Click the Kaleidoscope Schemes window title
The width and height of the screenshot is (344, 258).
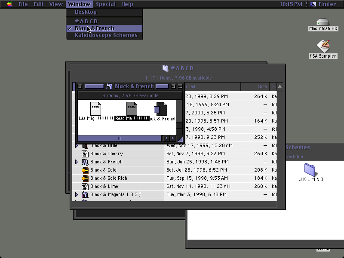point(298,147)
